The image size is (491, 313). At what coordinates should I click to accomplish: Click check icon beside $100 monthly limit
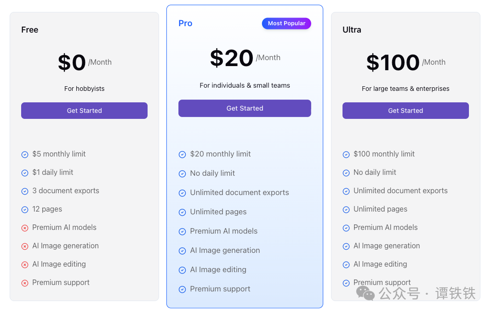coord(346,155)
